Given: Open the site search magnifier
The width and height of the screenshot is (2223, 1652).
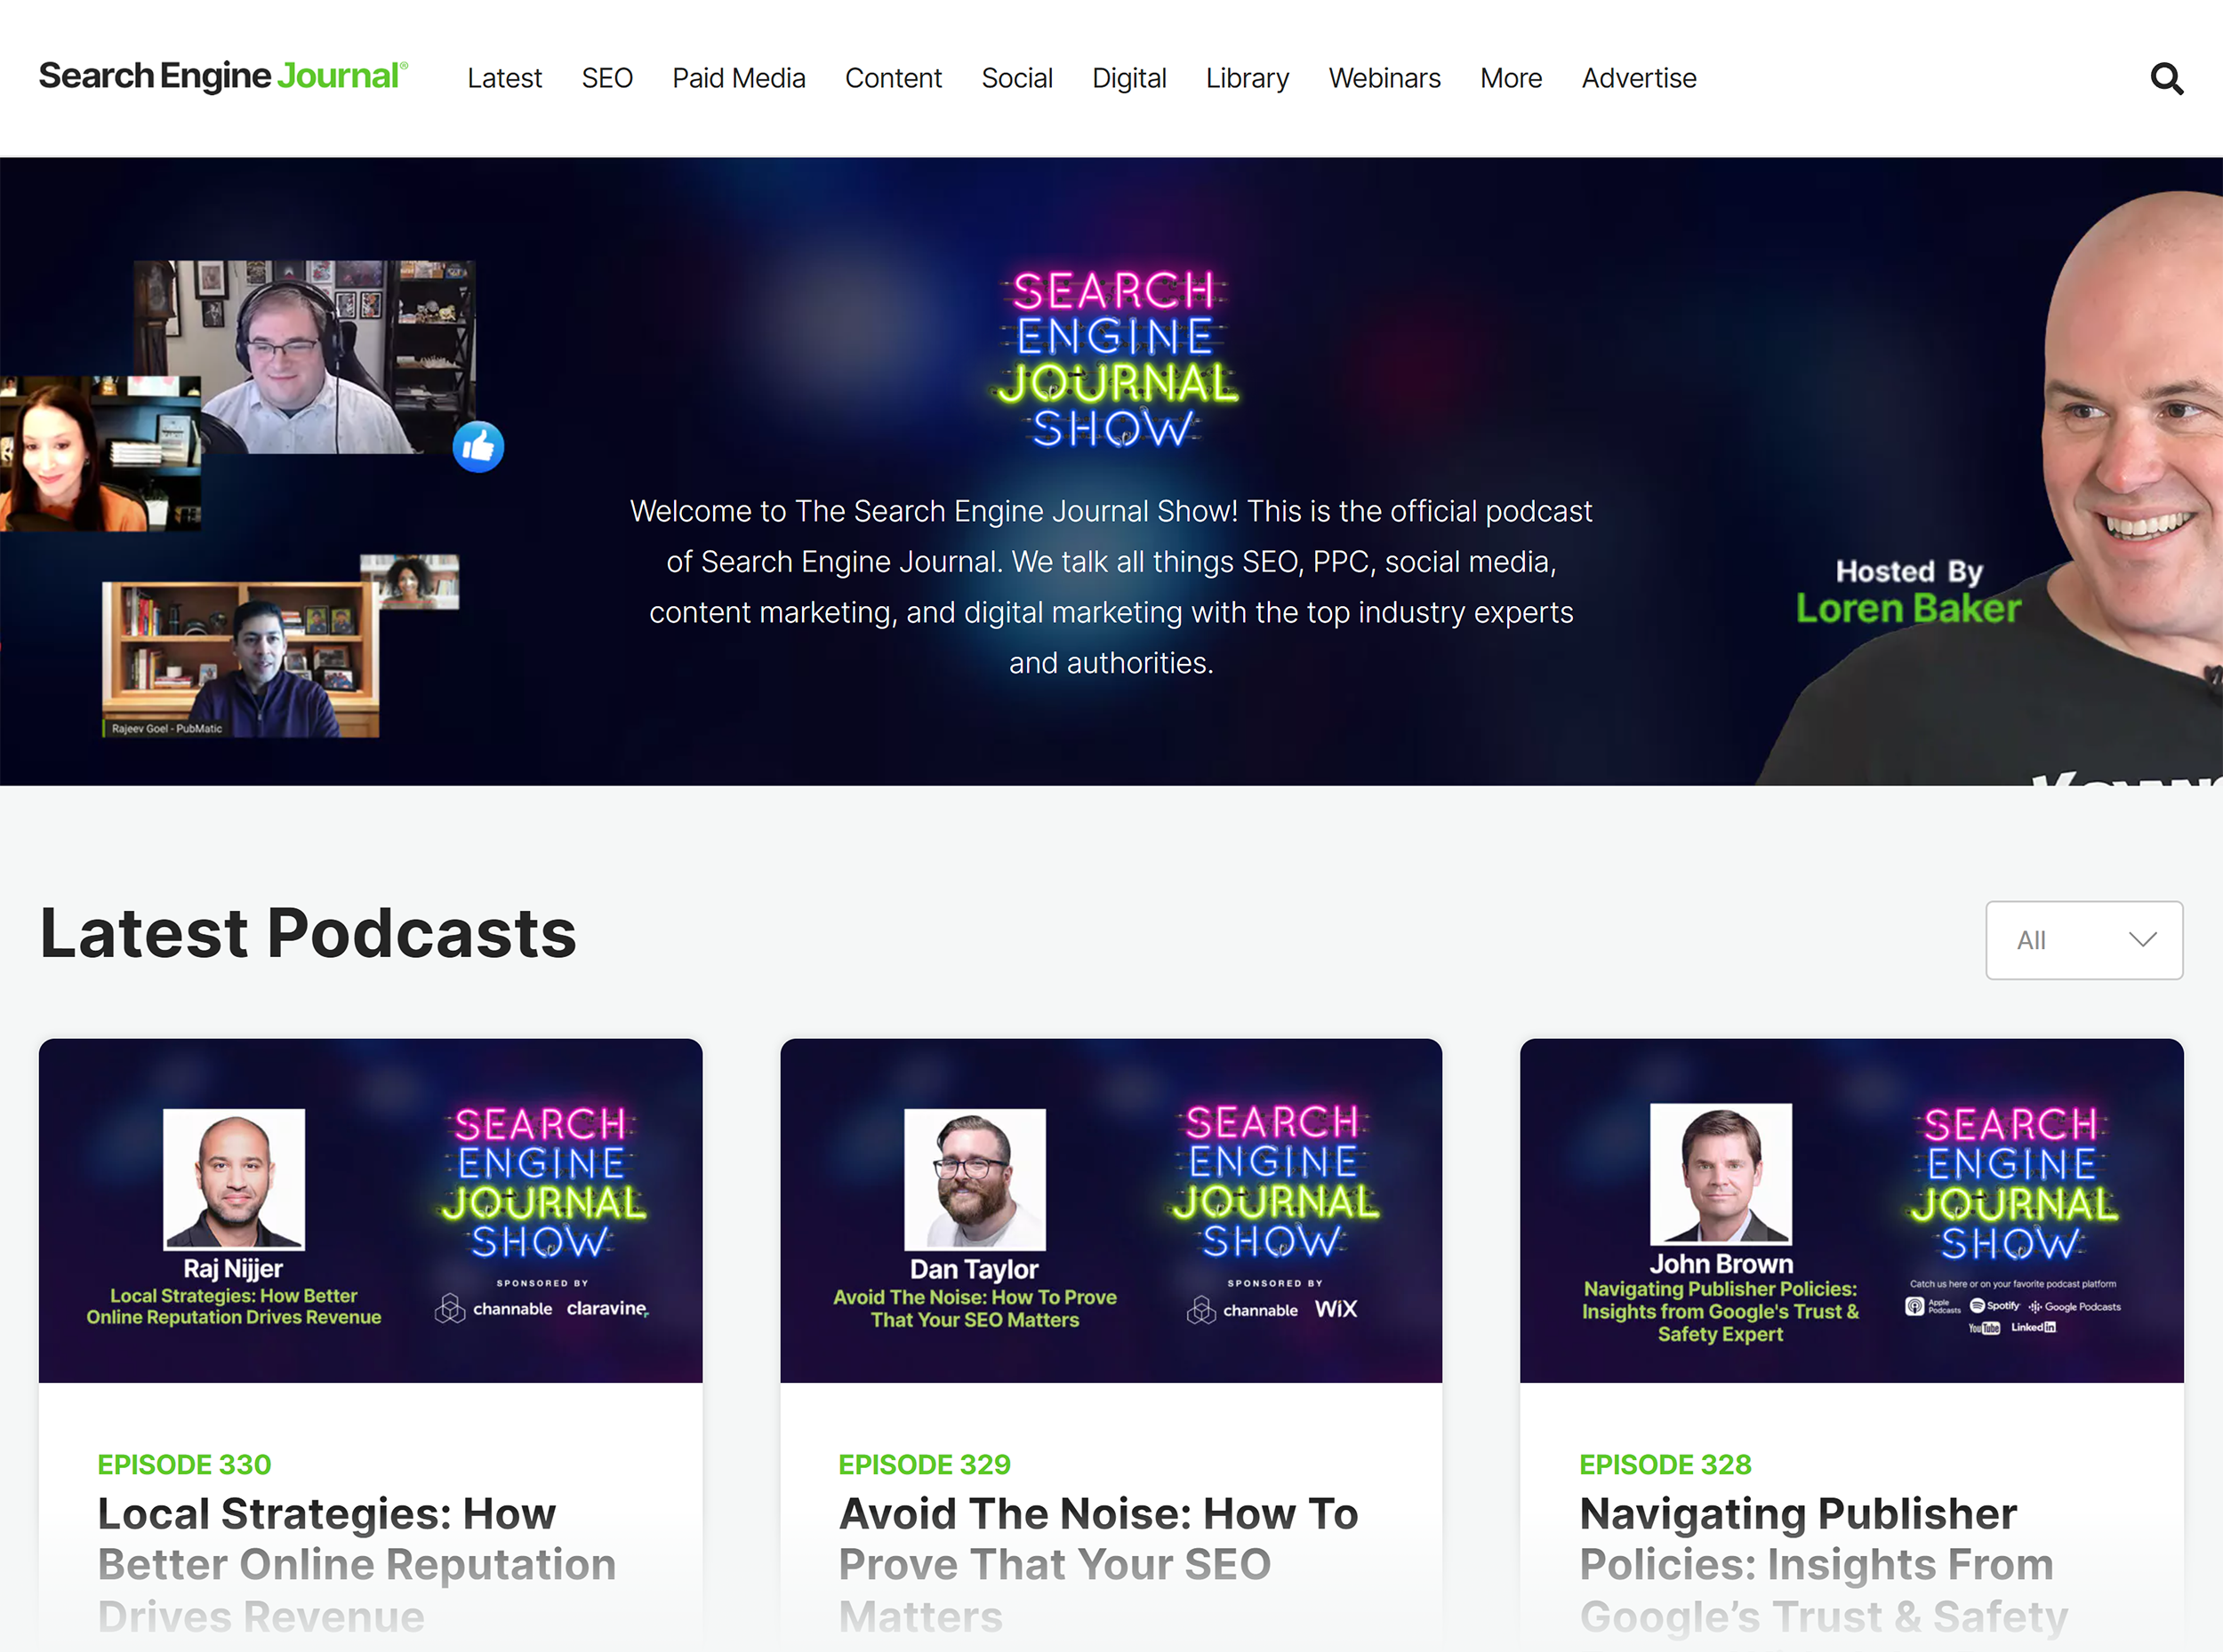Looking at the screenshot, I should pos(2166,79).
